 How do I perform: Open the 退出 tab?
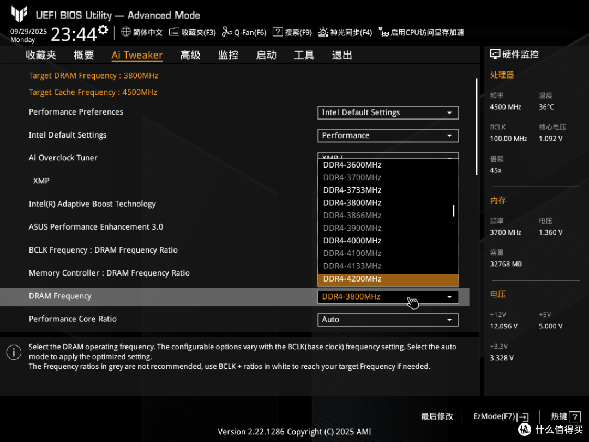click(x=342, y=55)
